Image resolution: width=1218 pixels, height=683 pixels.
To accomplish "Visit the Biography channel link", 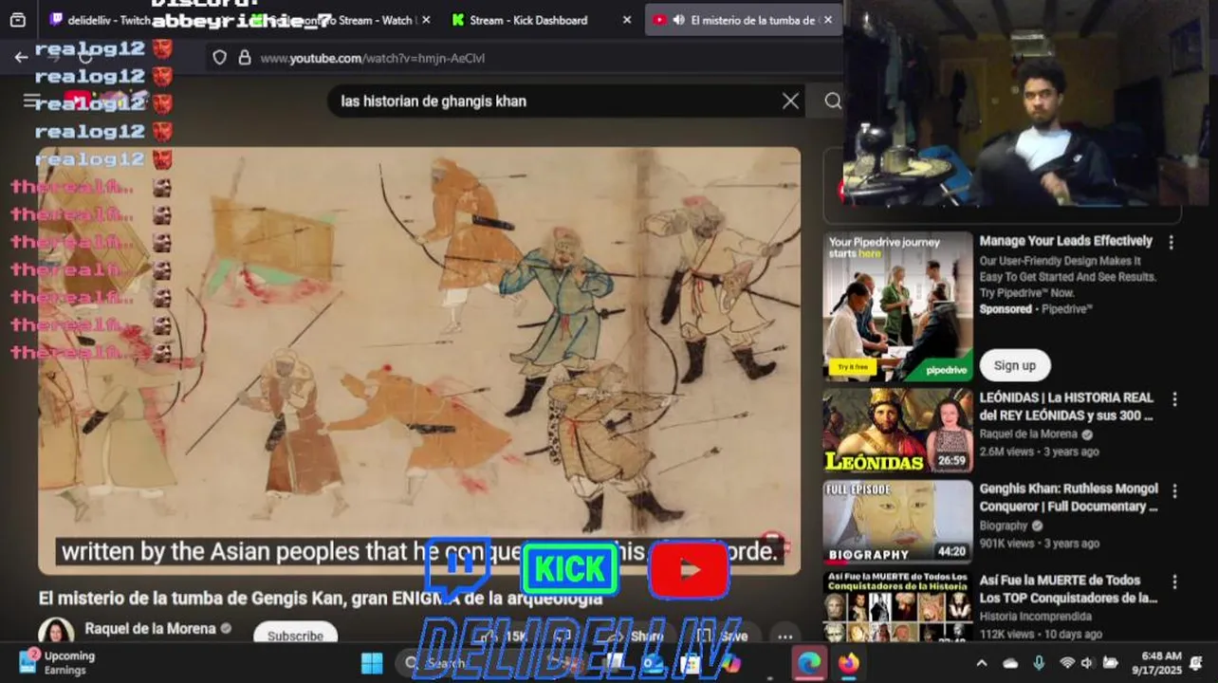I will point(1004,526).
